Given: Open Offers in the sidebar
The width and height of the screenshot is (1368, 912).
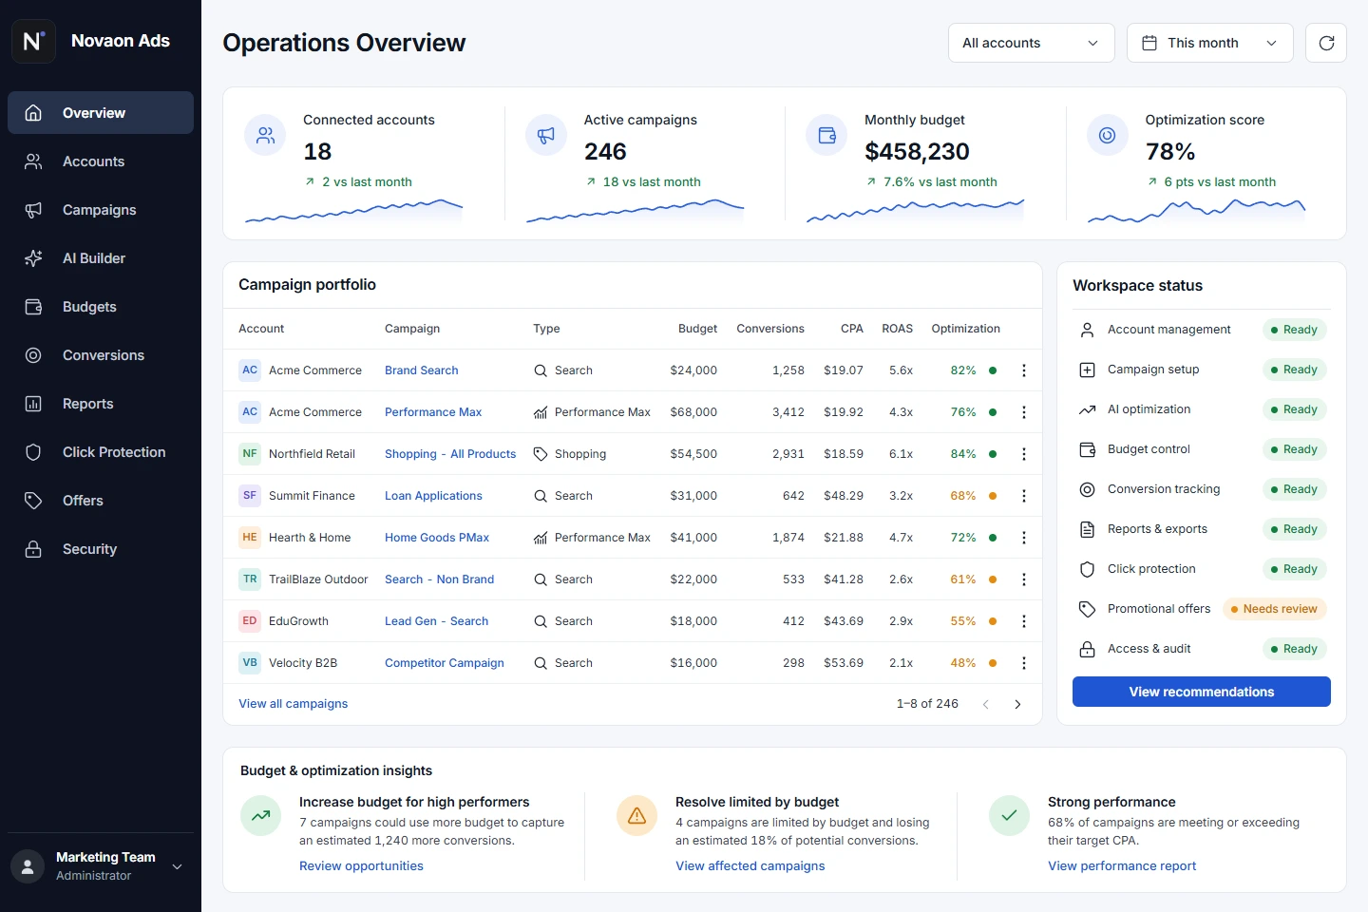Looking at the screenshot, I should (x=101, y=501).
